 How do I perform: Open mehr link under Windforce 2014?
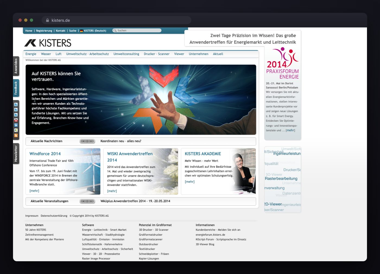pos(34,191)
